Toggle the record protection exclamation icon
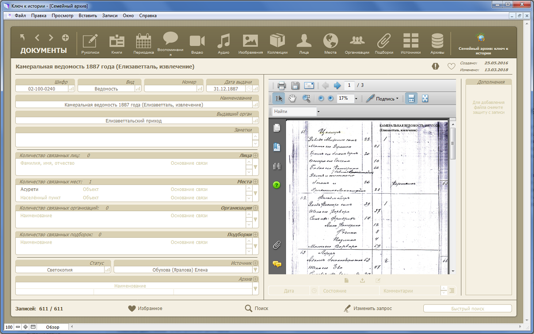The width and height of the screenshot is (534, 334). click(x=436, y=66)
